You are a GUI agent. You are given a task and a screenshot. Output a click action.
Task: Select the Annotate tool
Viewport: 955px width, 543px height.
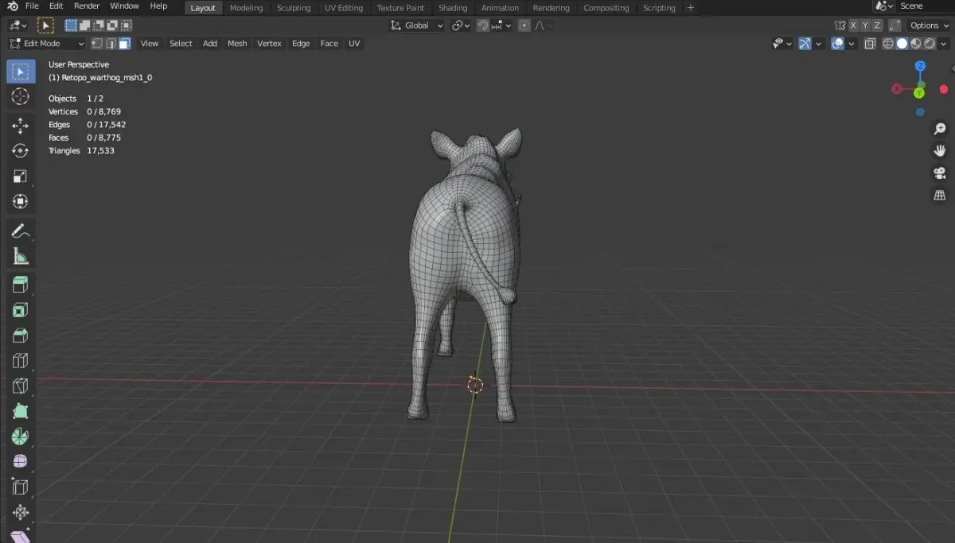click(21, 231)
